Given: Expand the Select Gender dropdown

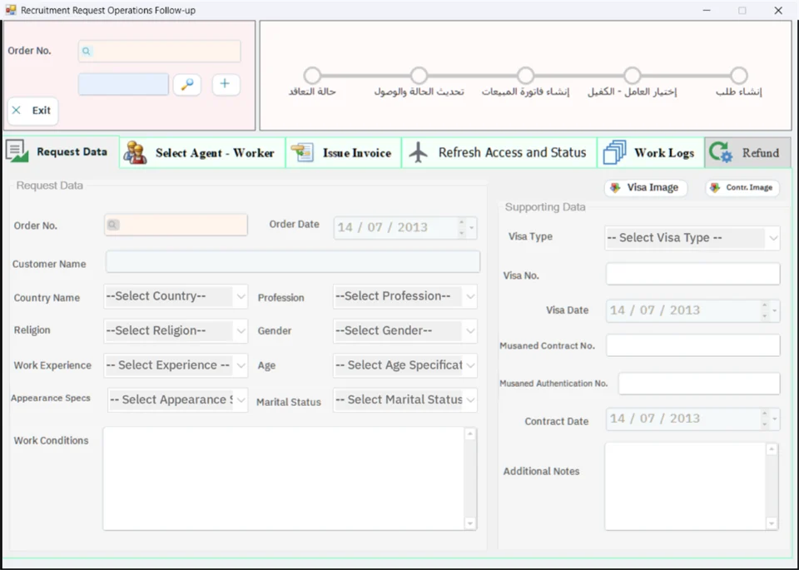Looking at the screenshot, I should 469,331.
